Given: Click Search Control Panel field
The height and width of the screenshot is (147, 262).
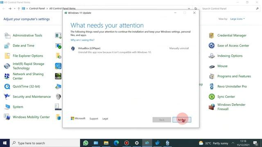Looking at the screenshot, I should (x=230, y=9).
